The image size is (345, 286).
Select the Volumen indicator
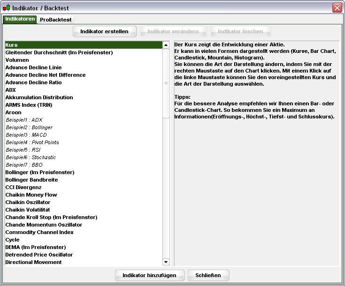pos(84,60)
